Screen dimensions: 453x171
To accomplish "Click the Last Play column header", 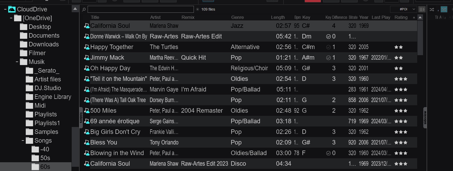I will click(381, 17).
